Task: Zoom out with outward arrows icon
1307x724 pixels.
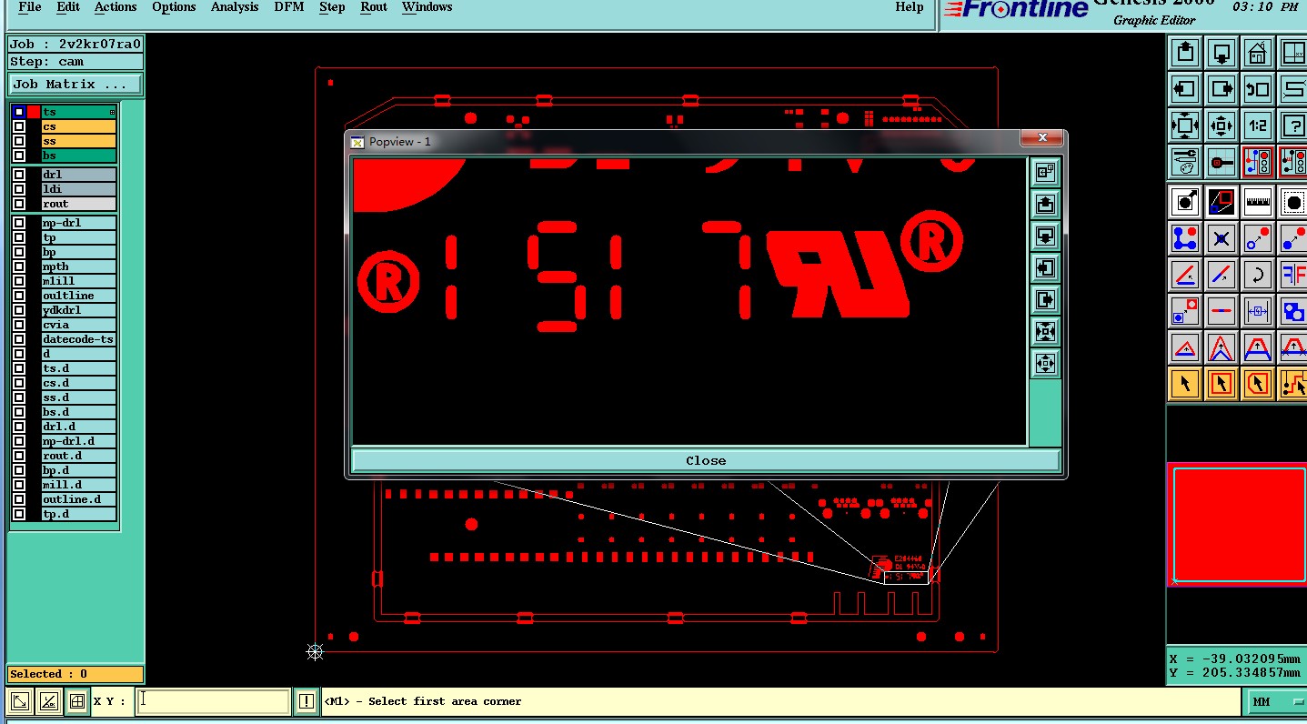Action: pyautogui.click(x=1222, y=125)
